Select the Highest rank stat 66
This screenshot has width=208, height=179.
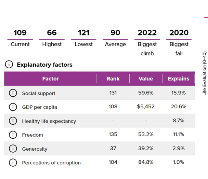tap(52, 33)
